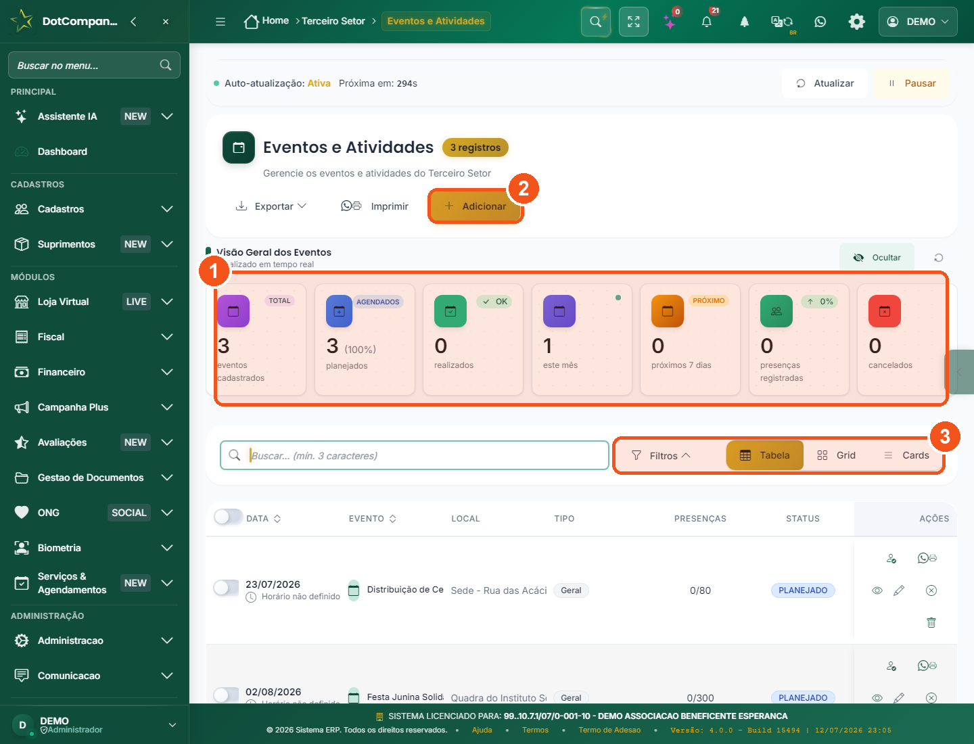Expand the Suprimentos menu
Image resolution: width=974 pixels, height=744 pixels.
94,244
